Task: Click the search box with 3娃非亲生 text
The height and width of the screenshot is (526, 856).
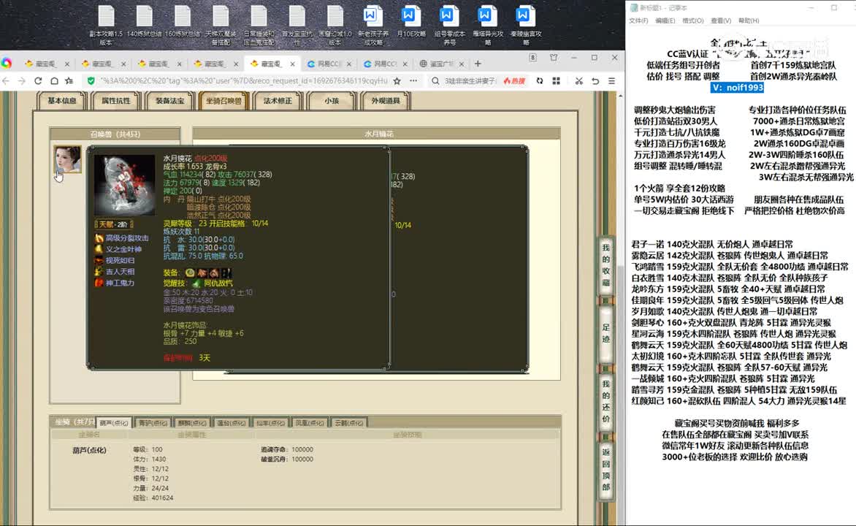Action: pos(470,81)
